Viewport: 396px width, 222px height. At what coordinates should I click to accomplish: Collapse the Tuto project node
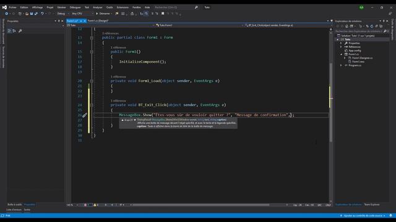click(338, 39)
